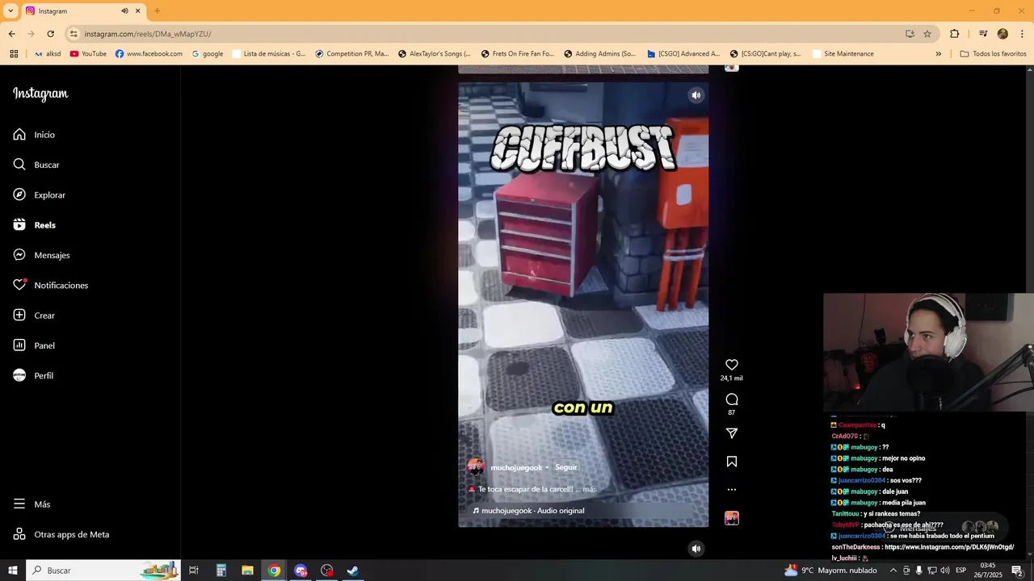Open Discord from the taskbar
The height and width of the screenshot is (581, 1034).
pyautogui.click(x=301, y=571)
